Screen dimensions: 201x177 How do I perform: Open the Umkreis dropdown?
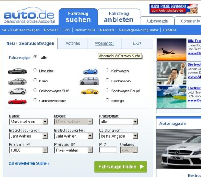coord(129,150)
